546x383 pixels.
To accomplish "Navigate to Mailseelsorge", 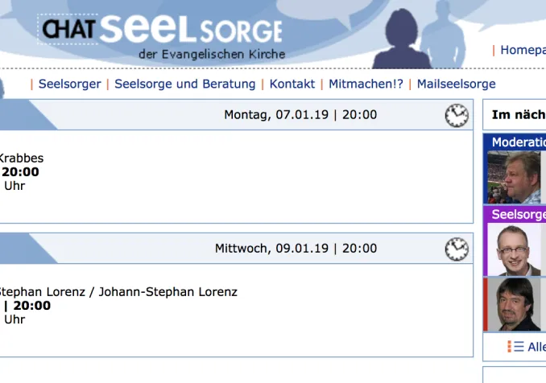I will pyautogui.click(x=456, y=84).
